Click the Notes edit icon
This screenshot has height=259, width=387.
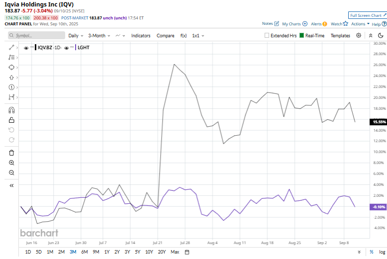tap(277, 24)
